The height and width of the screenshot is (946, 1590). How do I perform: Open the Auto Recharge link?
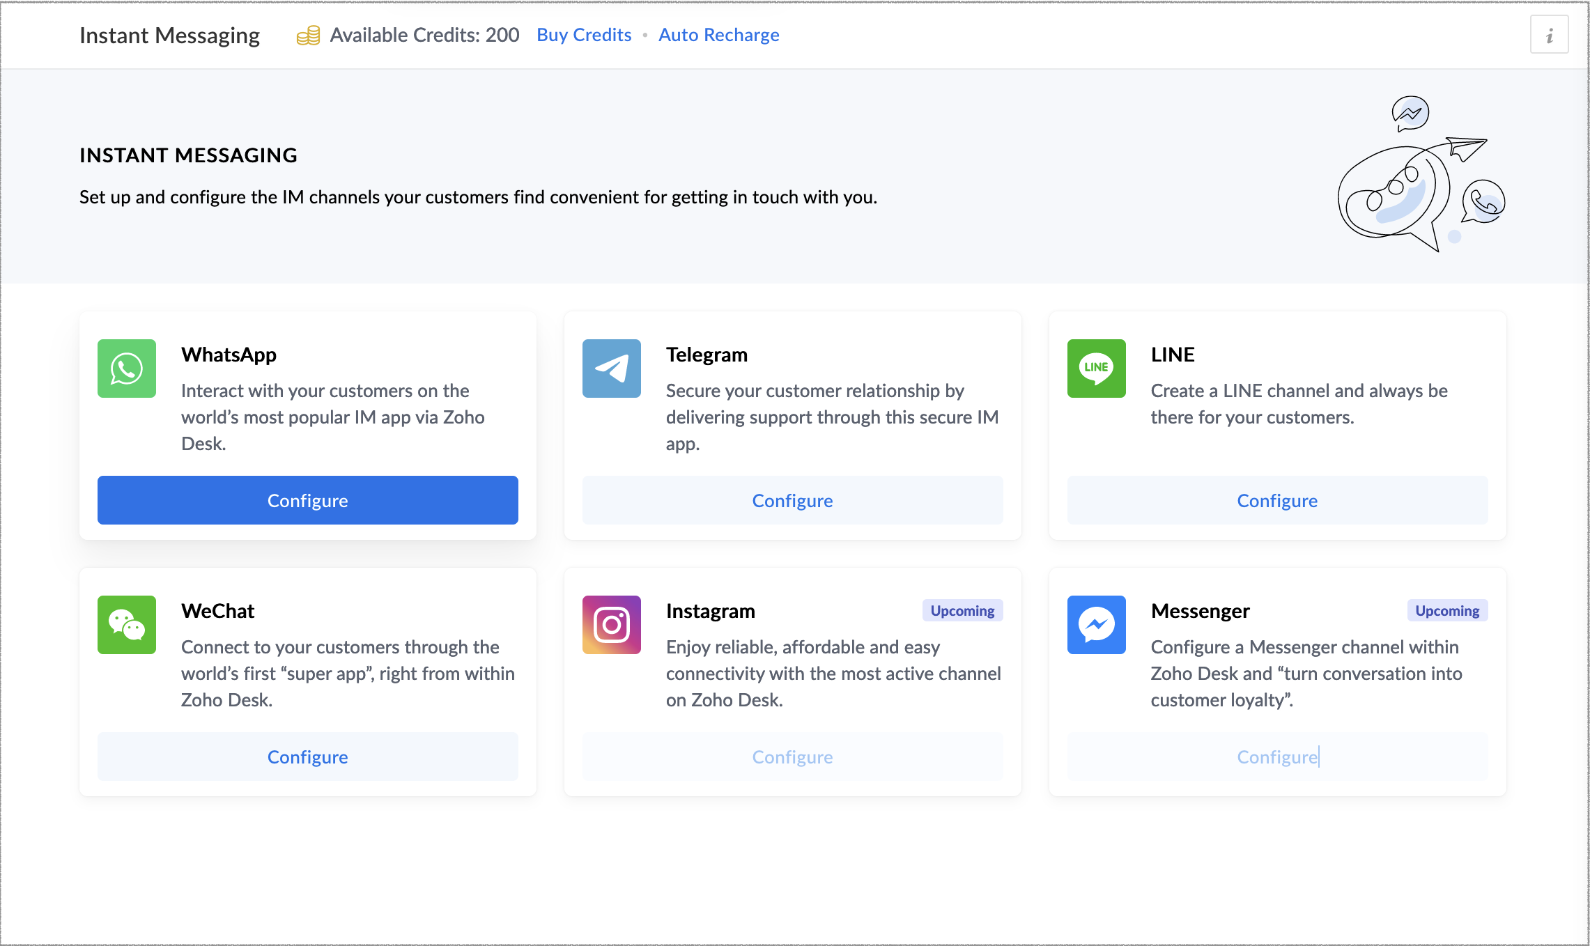point(719,35)
